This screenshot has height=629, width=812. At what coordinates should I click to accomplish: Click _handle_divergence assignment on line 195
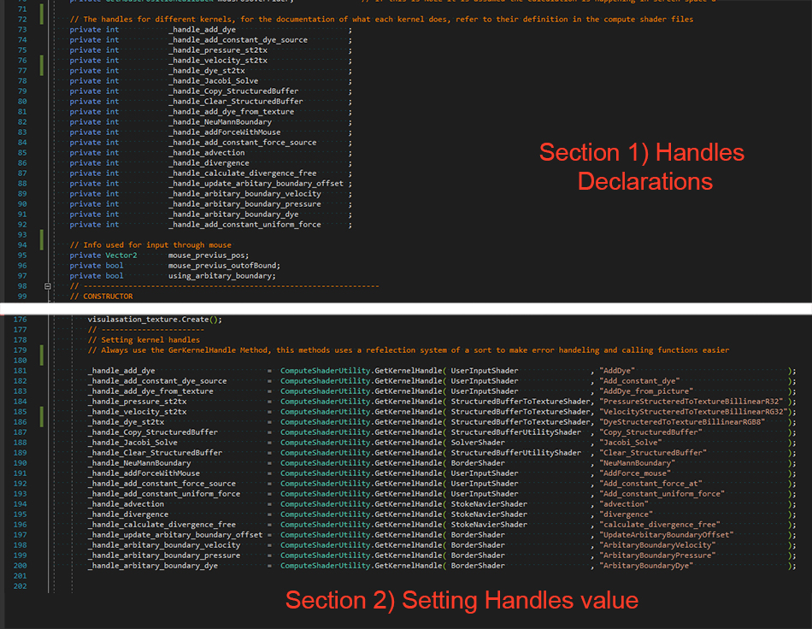click(x=128, y=514)
